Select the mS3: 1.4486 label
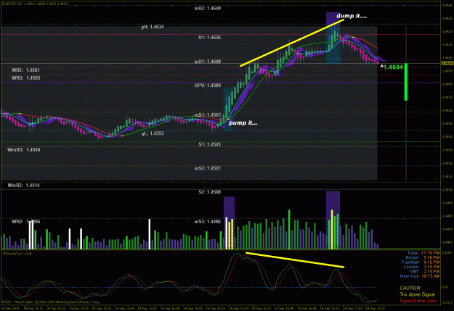 click(x=208, y=222)
